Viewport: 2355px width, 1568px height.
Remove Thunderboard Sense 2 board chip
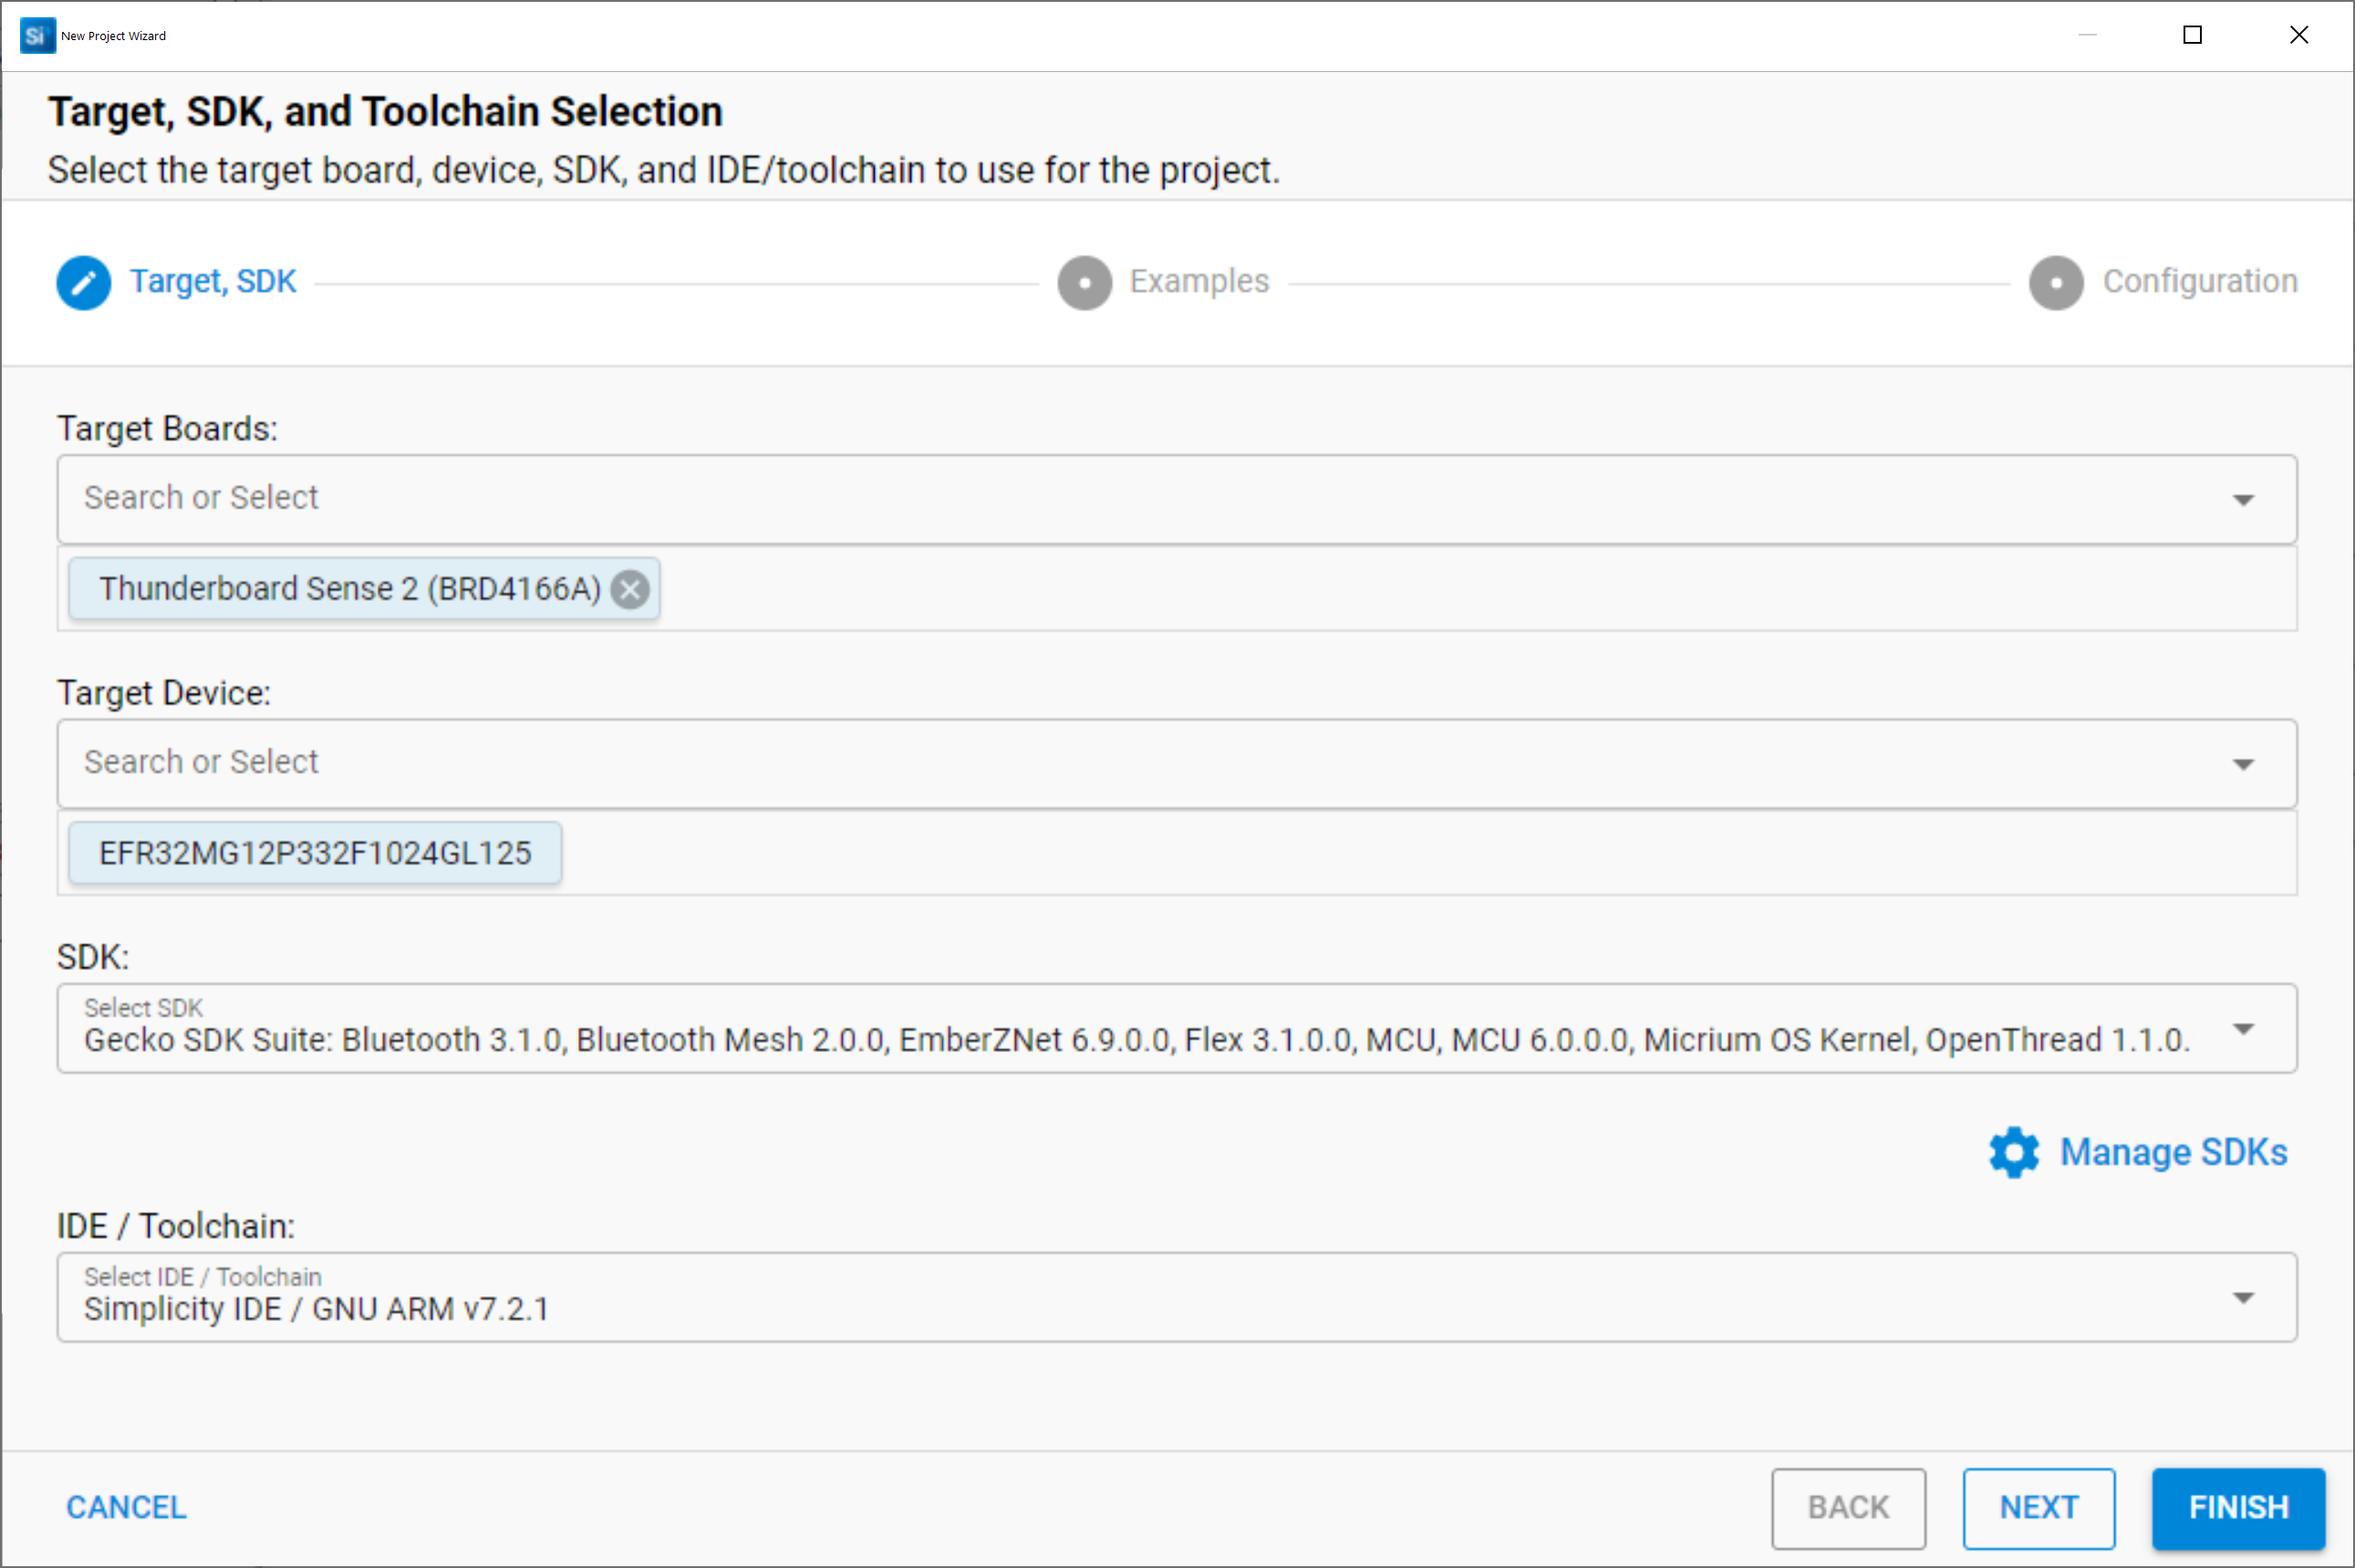pyautogui.click(x=630, y=589)
